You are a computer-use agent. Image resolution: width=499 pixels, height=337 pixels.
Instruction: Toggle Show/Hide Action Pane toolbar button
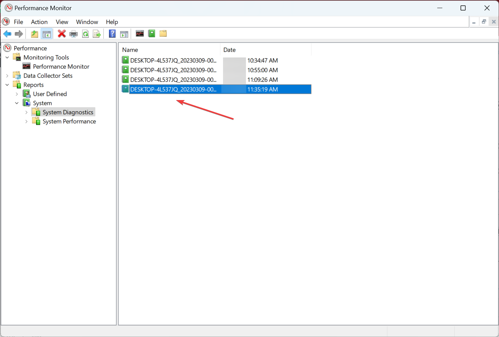[124, 34]
